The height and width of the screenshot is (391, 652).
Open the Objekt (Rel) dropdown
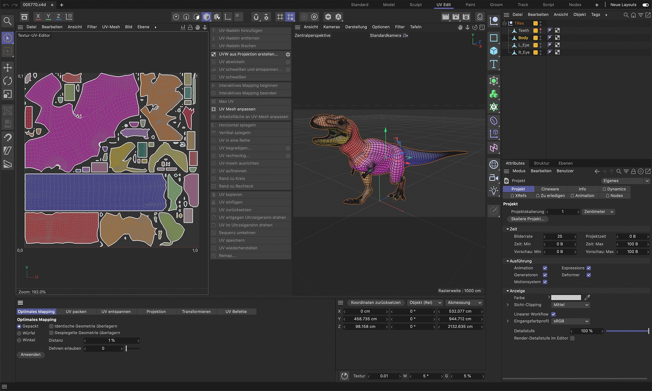[x=425, y=303]
